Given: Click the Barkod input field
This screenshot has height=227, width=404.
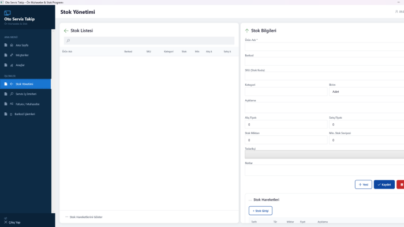Looking at the screenshot, I should point(324,62).
